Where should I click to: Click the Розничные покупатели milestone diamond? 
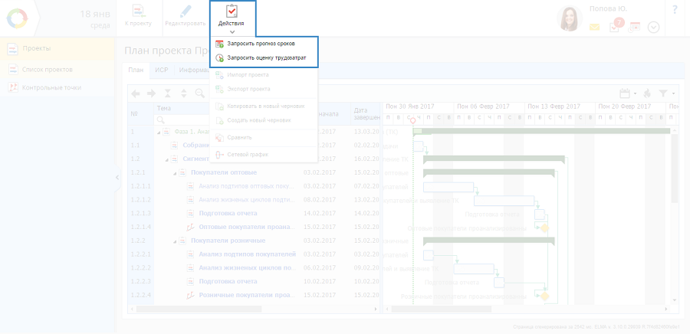coord(545,296)
